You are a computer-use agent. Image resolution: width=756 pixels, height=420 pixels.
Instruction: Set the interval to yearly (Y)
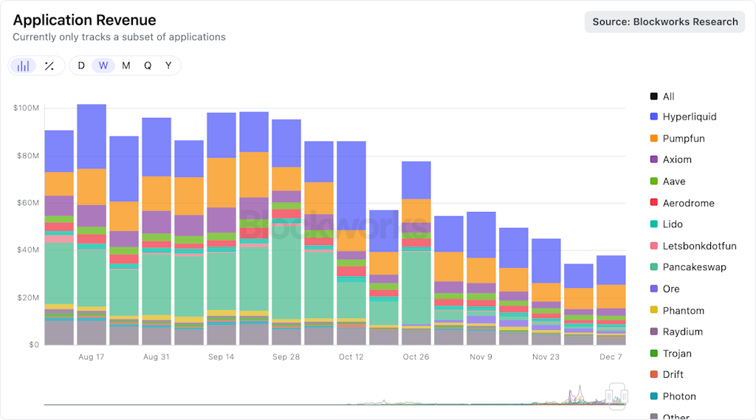click(x=168, y=66)
